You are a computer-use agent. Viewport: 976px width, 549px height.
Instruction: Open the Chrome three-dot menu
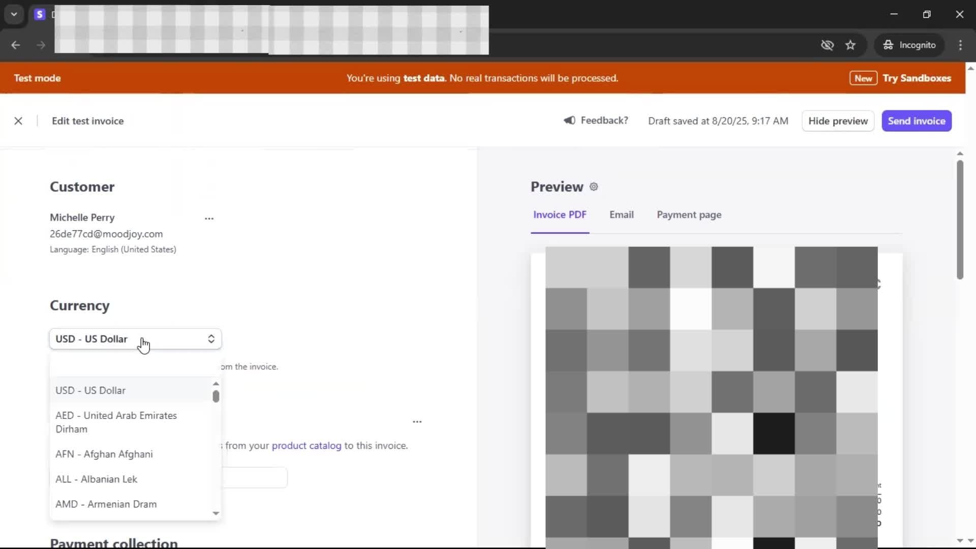(x=960, y=45)
